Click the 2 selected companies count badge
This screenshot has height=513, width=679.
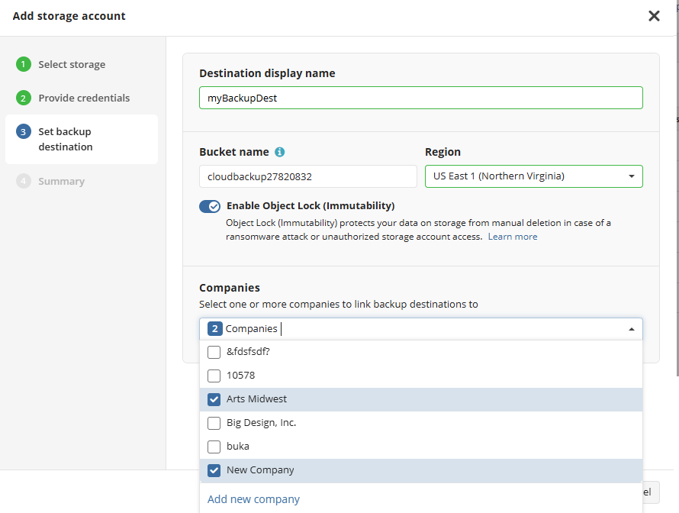coord(215,329)
